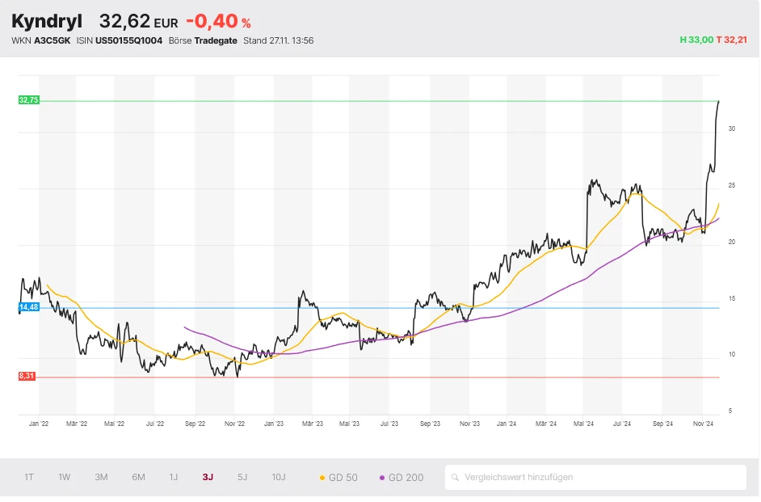Click the active 3J range tab
This screenshot has height=502, width=761.
208,477
